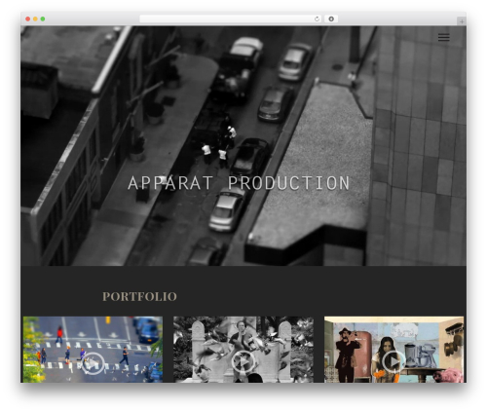Play the collage kitchen portfolio video
Viewport: 487px width, 412px height.
[x=393, y=361]
